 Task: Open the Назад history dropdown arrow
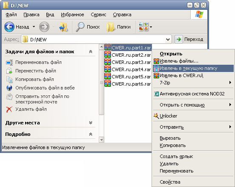coord(34,27)
